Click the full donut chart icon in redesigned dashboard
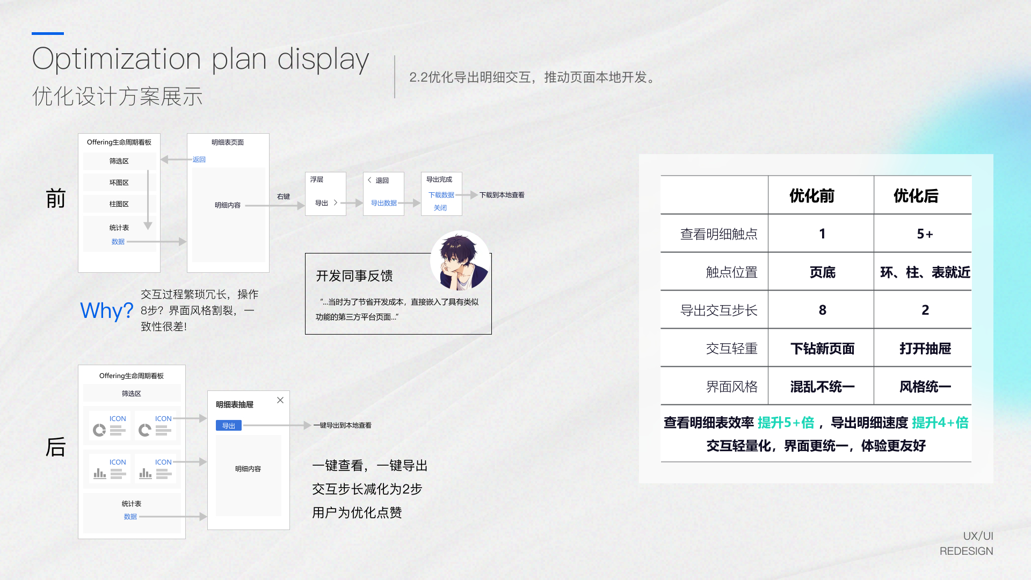The height and width of the screenshot is (580, 1031). (99, 430)
